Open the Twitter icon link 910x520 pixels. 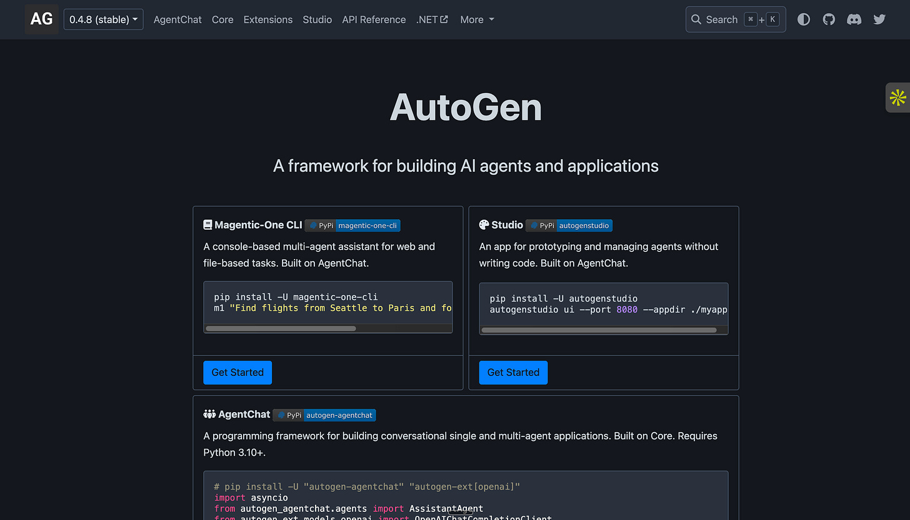coord(879,19)
